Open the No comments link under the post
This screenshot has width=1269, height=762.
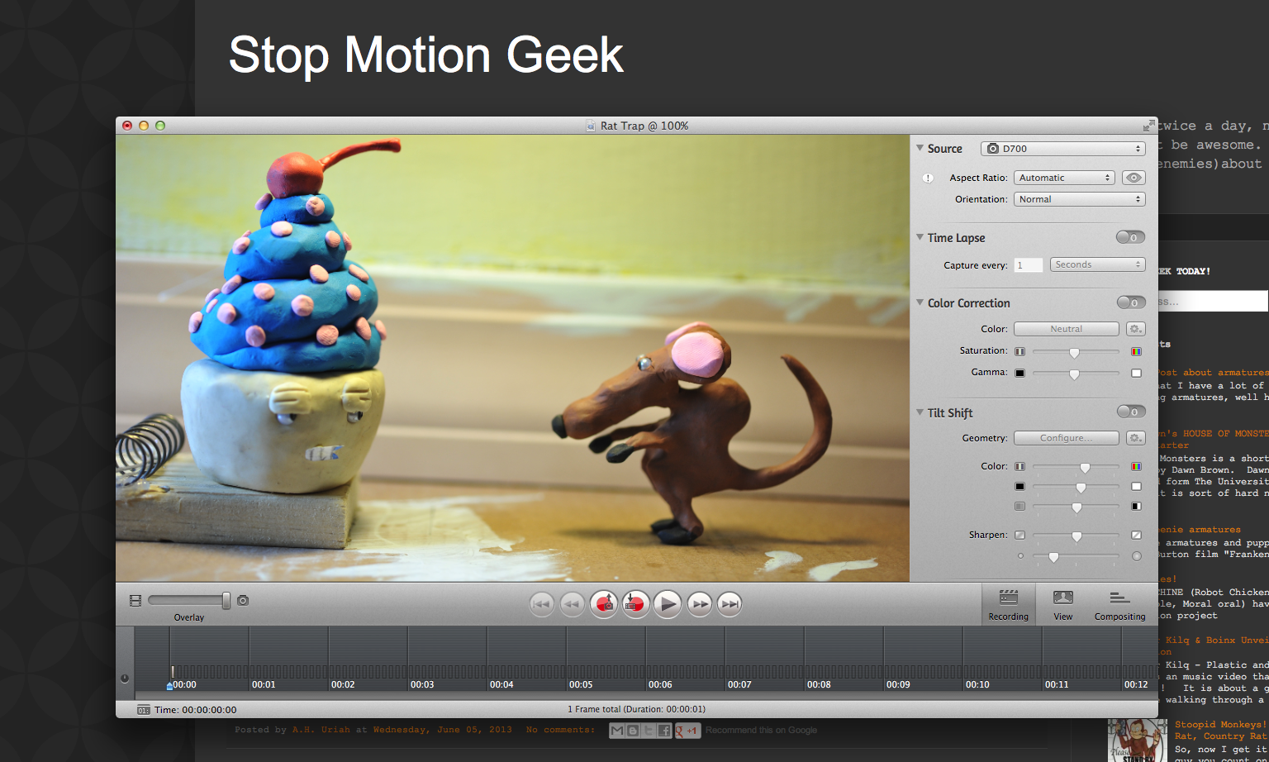559,731
